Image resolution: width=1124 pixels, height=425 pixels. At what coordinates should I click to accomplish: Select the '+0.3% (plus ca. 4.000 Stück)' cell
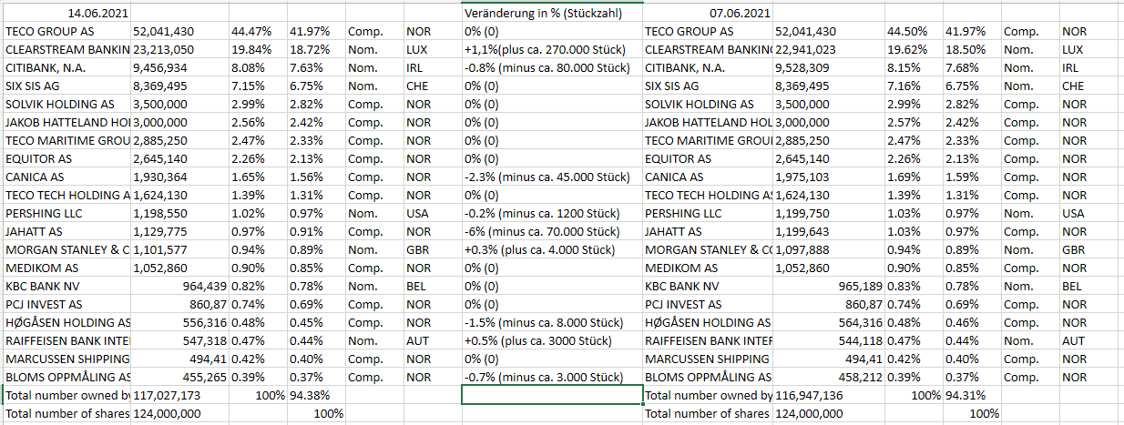pos(553,249)
